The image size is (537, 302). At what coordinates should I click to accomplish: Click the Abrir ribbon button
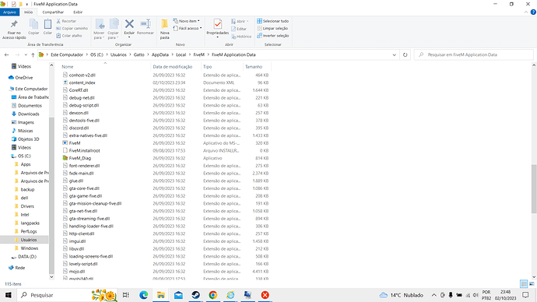coord(240,21)
